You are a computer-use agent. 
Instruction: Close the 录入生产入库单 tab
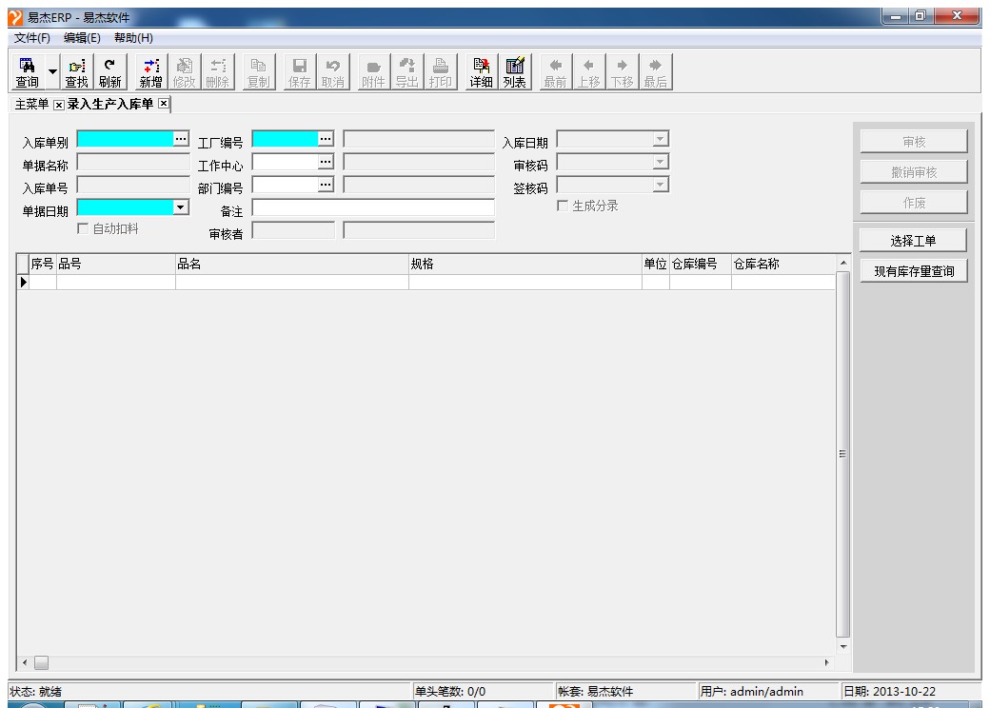pyautogui.click(x=163, y=104)
